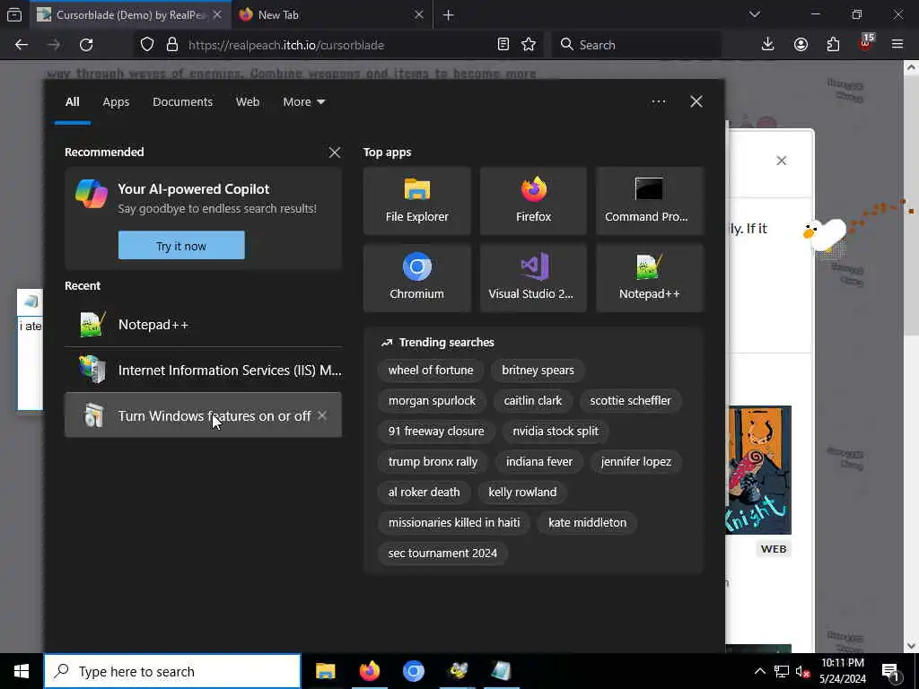Switch to the Apps search tab
The height and width of the screenshot is (689, 919).
[116, 102]
